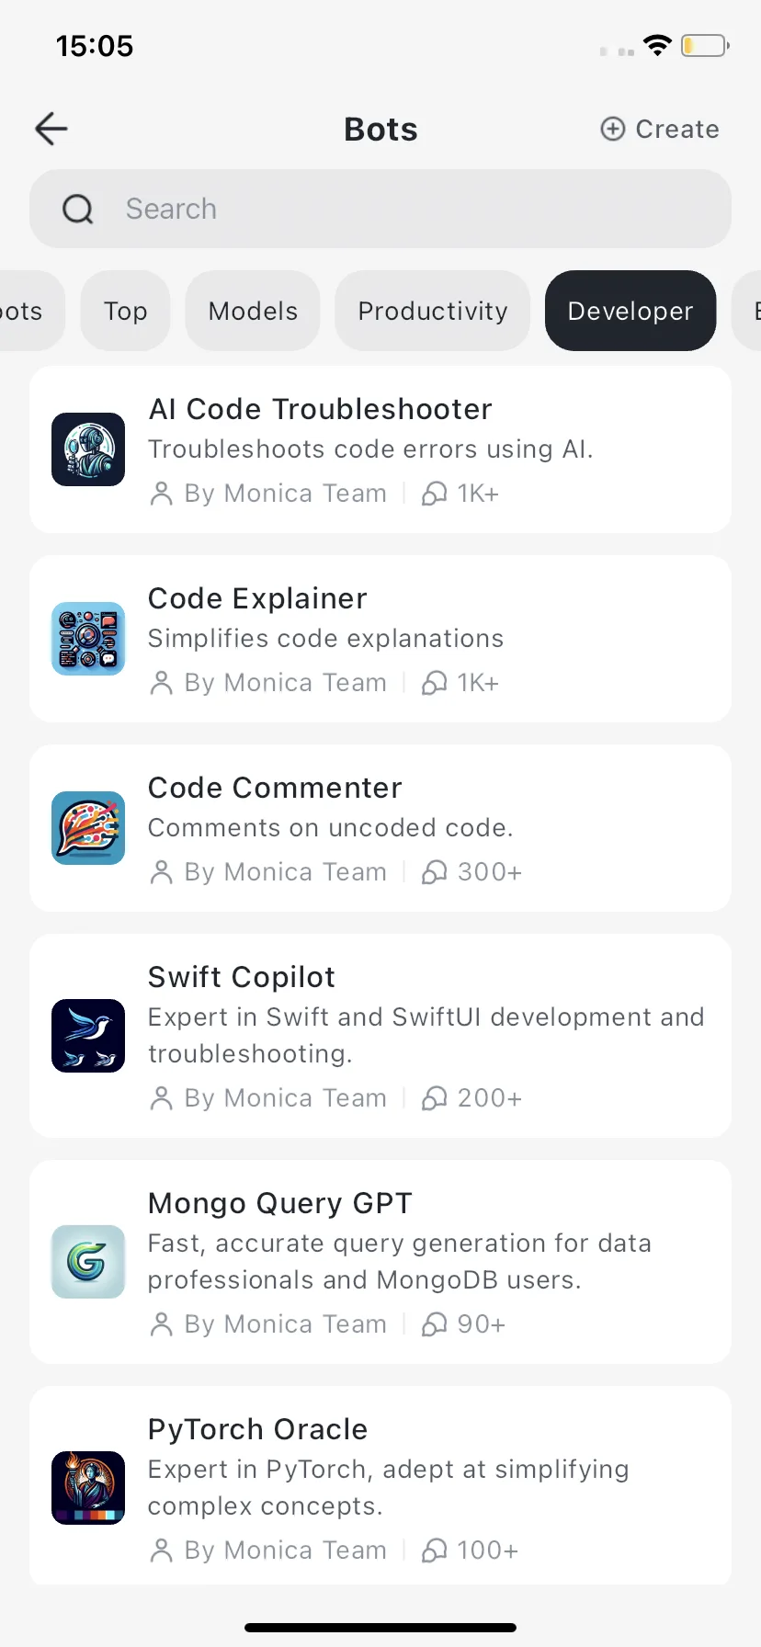The height and width of the screenshot is (1647, 761).
Task: Open the Code Explainer title
Action: point(257,598)
